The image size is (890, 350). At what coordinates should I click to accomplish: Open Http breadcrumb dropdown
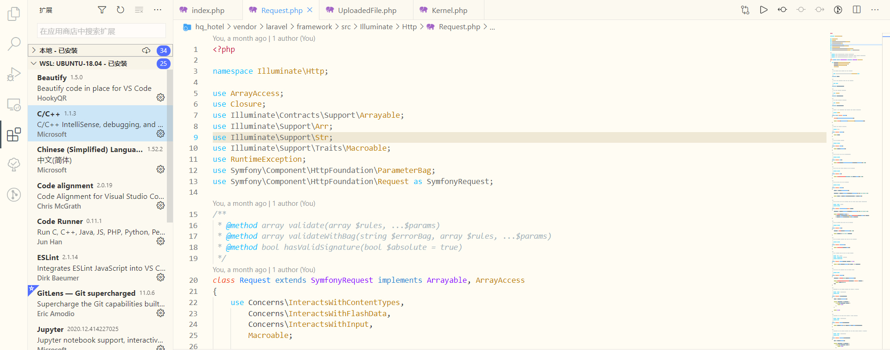pyautogui.click(x=409, y=27)
